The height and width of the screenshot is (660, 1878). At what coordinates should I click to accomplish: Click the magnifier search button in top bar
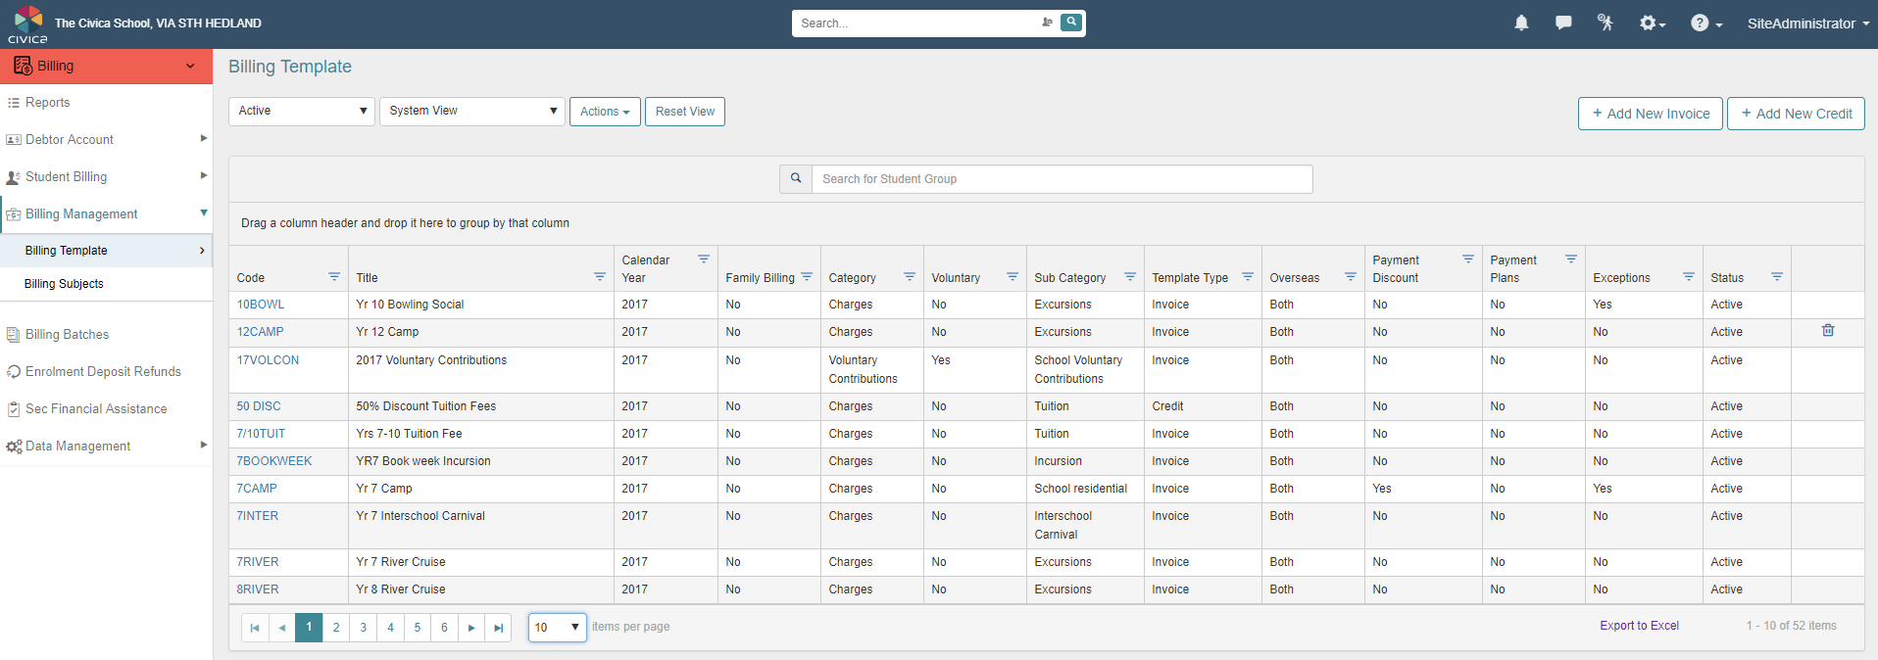(1072, 22)
